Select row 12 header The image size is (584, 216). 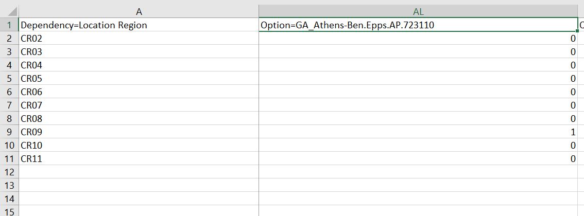9,172
